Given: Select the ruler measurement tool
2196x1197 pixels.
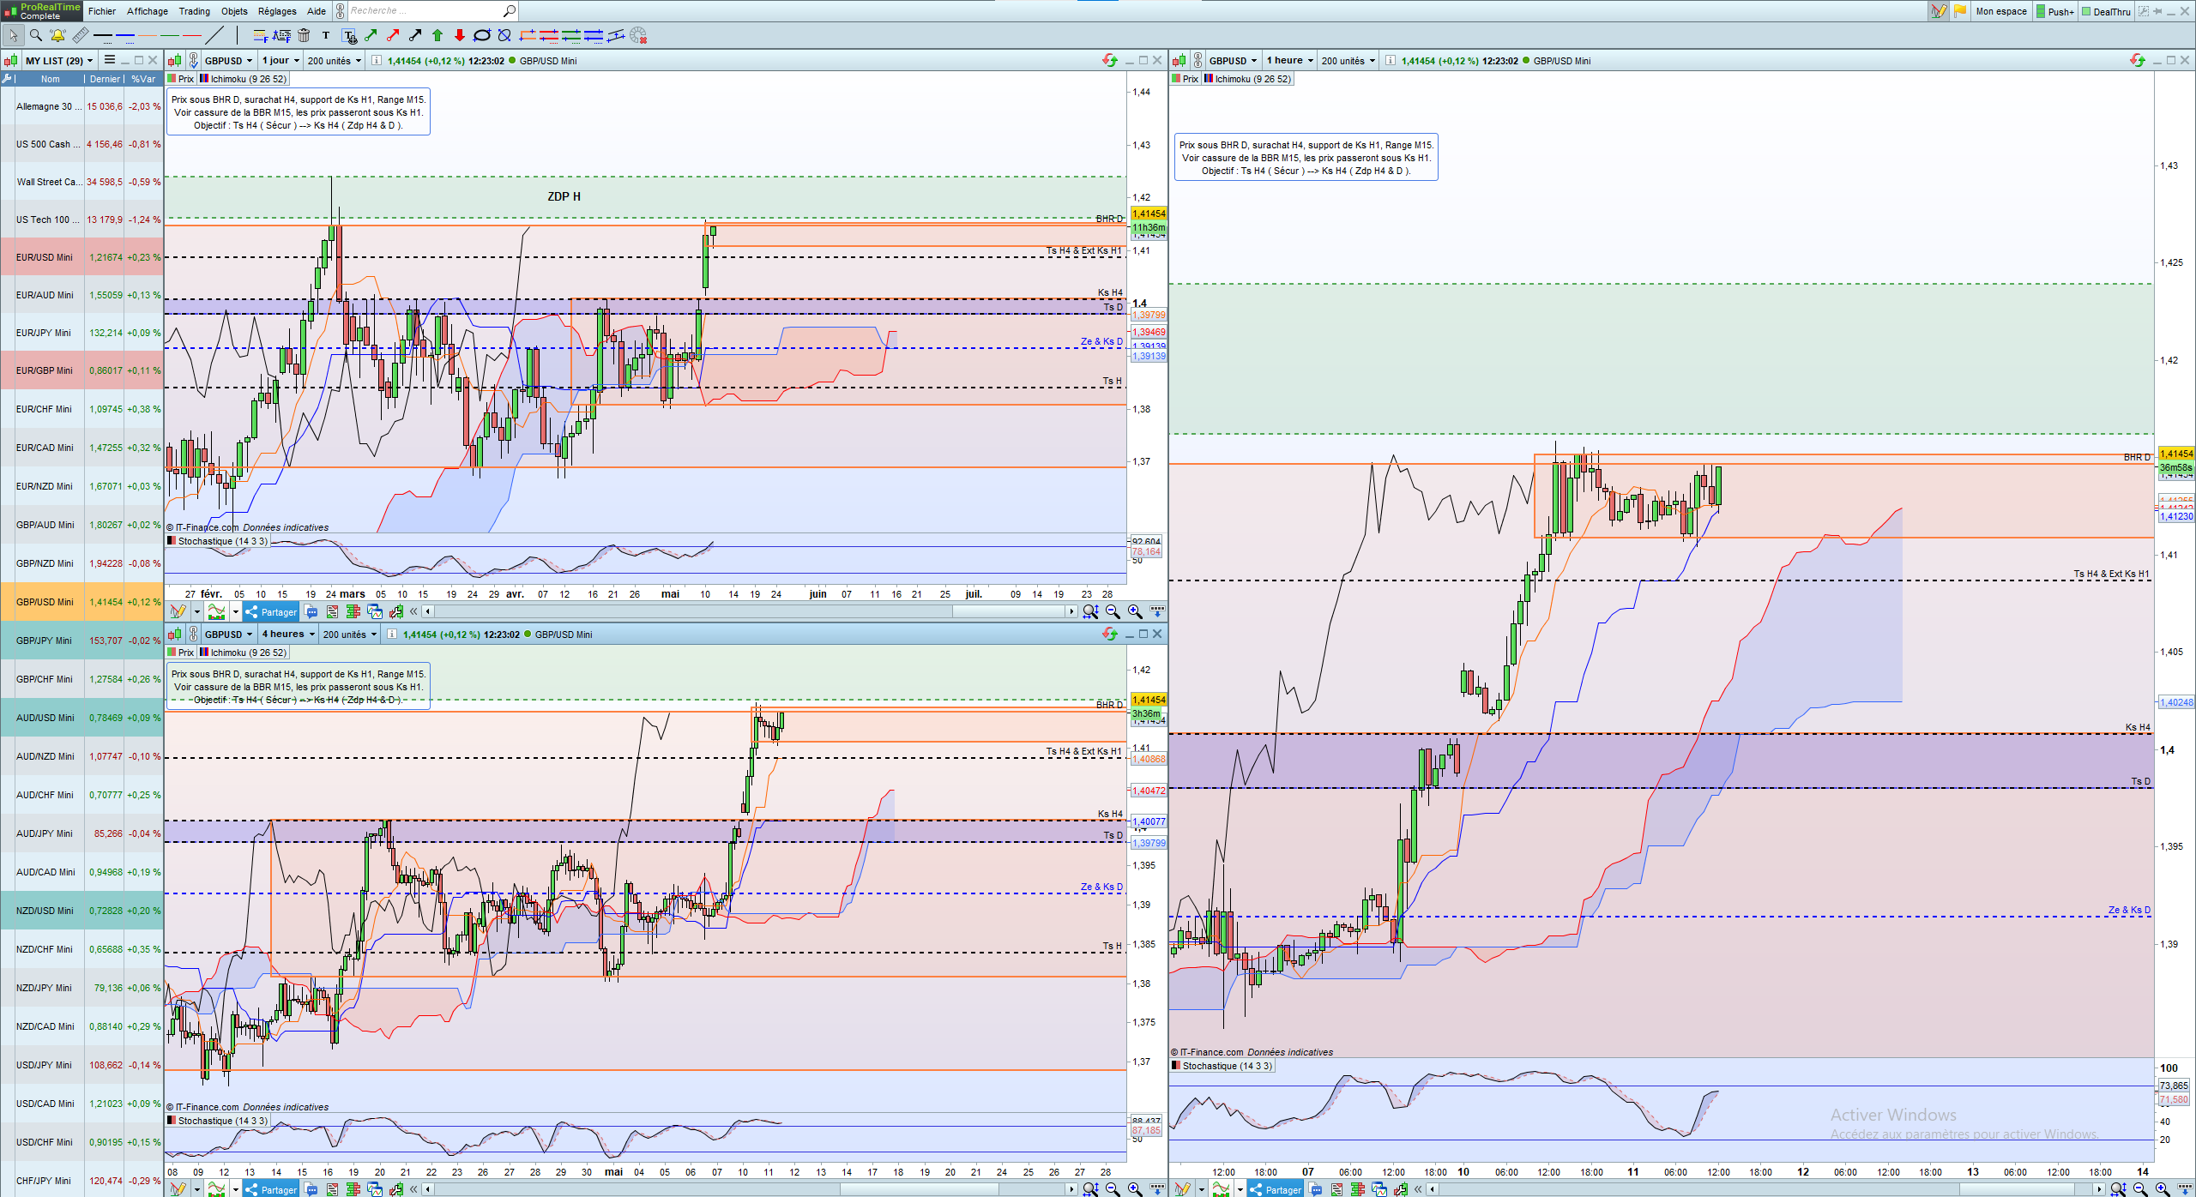Looking at the screenshot, I should point(80,35).
